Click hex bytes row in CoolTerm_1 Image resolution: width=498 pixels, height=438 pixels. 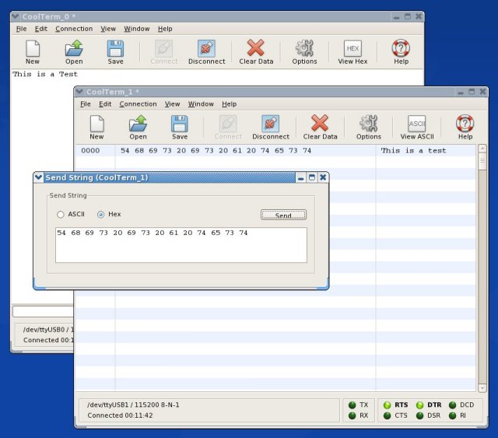point(216,151)
